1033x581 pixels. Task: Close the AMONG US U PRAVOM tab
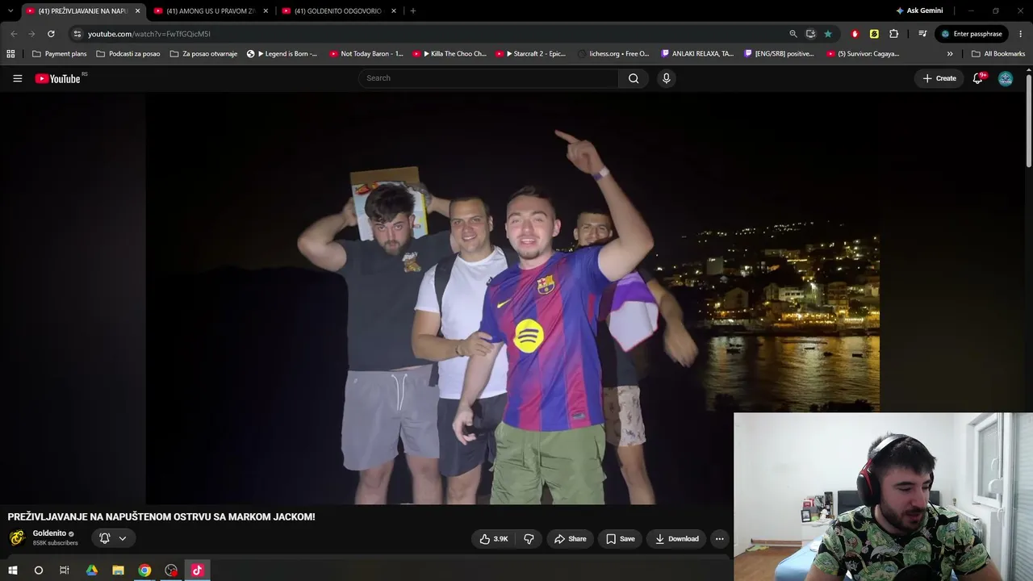pyautogui.click(x=266, y=11)
